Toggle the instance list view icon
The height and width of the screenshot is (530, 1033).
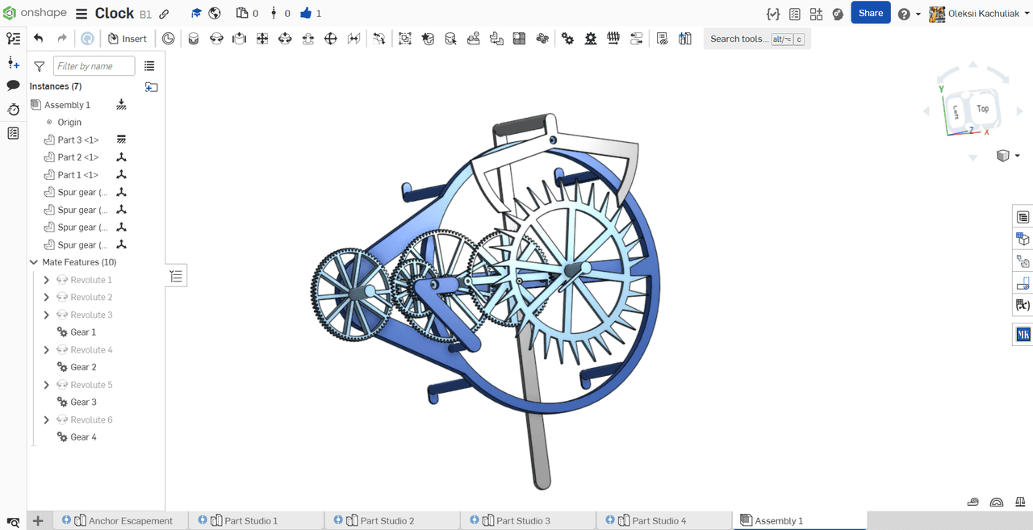149,66
